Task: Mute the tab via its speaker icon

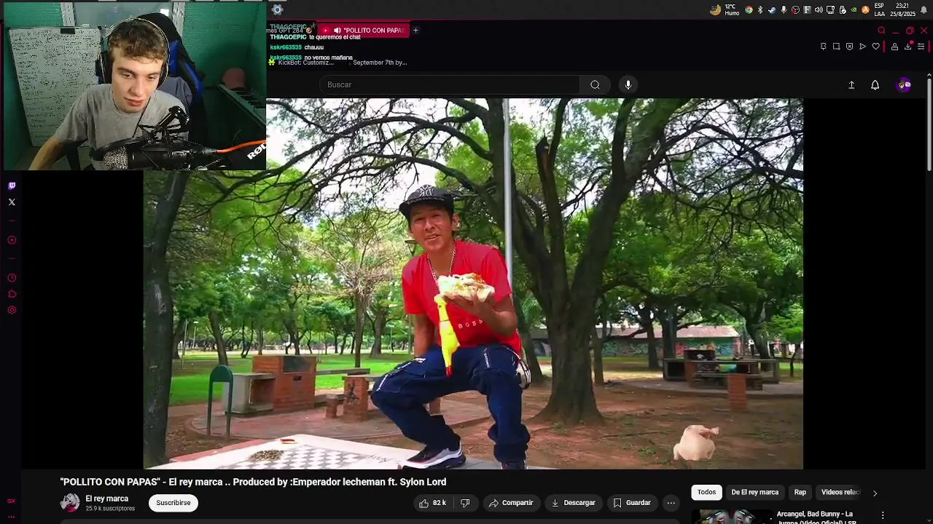Action: (337, 31)
